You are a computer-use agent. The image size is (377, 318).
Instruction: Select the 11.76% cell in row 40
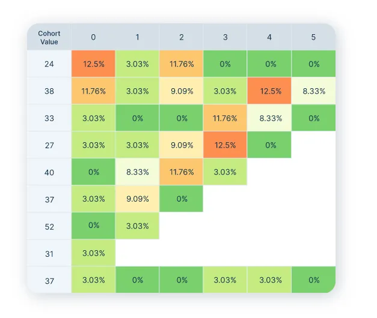182,172
